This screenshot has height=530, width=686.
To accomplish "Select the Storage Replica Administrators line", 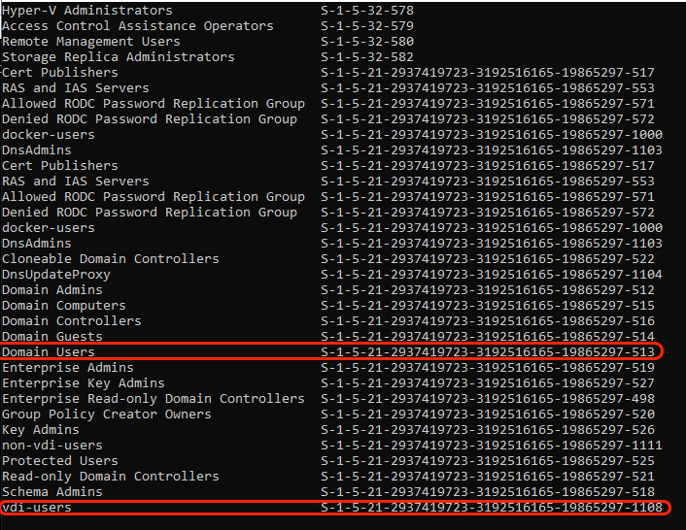I will [x=118, y=57].
